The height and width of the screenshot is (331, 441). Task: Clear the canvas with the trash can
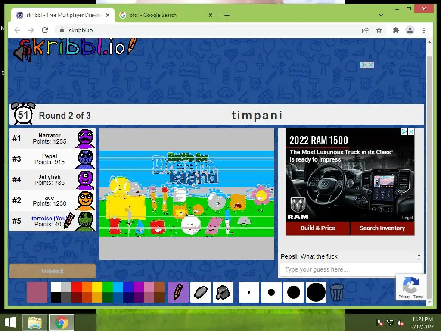tap(337, 292)
